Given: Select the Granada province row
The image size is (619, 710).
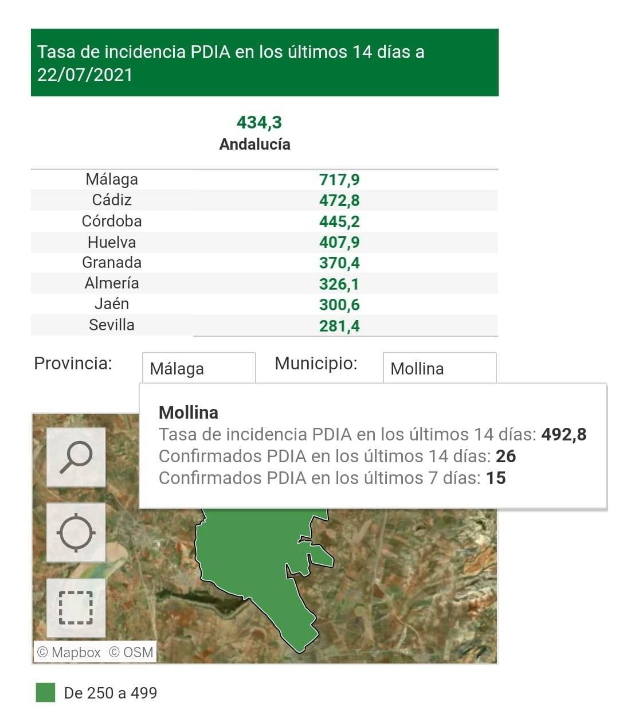Looking at the screenshot, I should click(x=264, y=263).
